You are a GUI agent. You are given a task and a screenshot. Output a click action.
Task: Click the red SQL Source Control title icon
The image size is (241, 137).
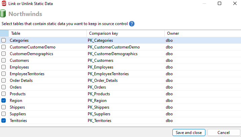(x=4, y=4)
